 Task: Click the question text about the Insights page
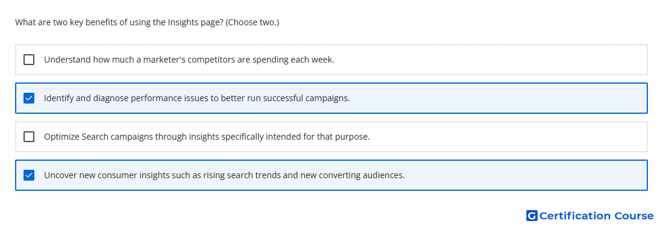pyautogui.click(x=147, y=22)
